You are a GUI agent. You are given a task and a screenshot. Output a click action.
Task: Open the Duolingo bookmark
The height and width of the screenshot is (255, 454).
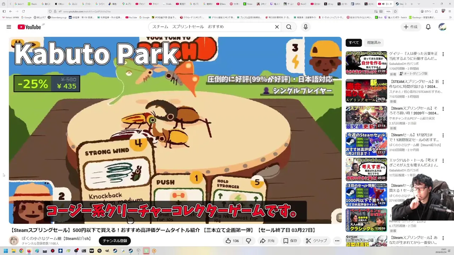point(422,17)
